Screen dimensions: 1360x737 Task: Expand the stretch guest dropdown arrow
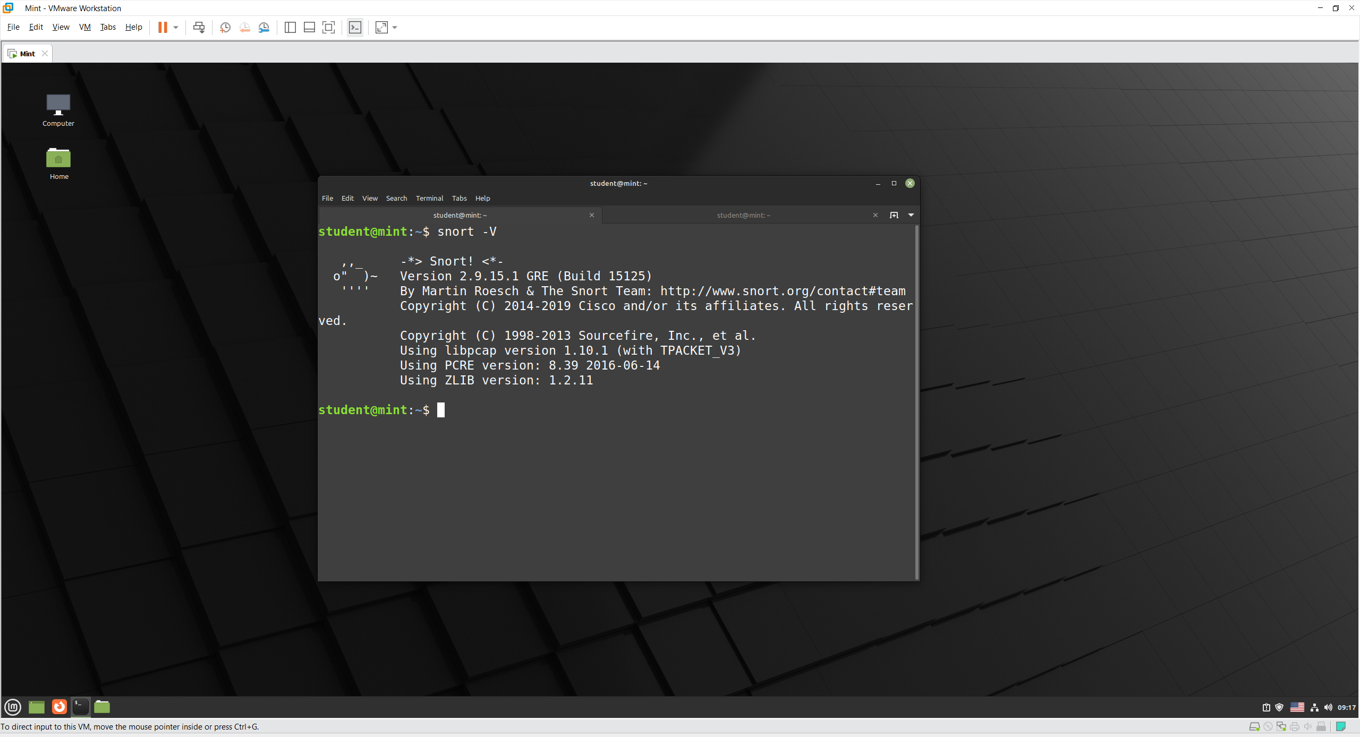pyautogui.click(x=395, y=27)
